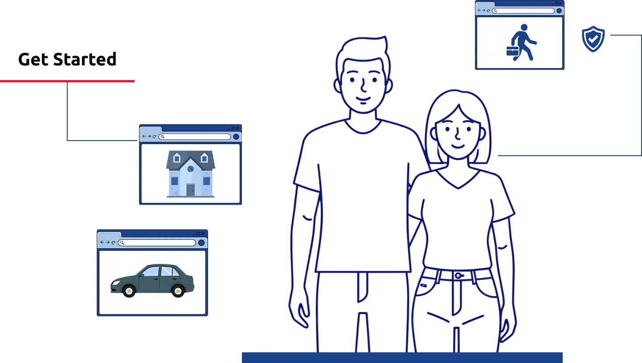Click the forward arrow in the house window

pos(149,137)
